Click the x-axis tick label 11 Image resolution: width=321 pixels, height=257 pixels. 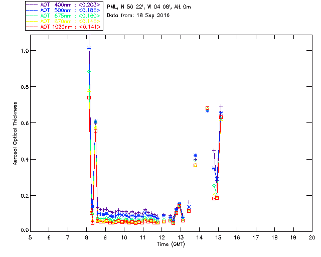pos(143,237)
